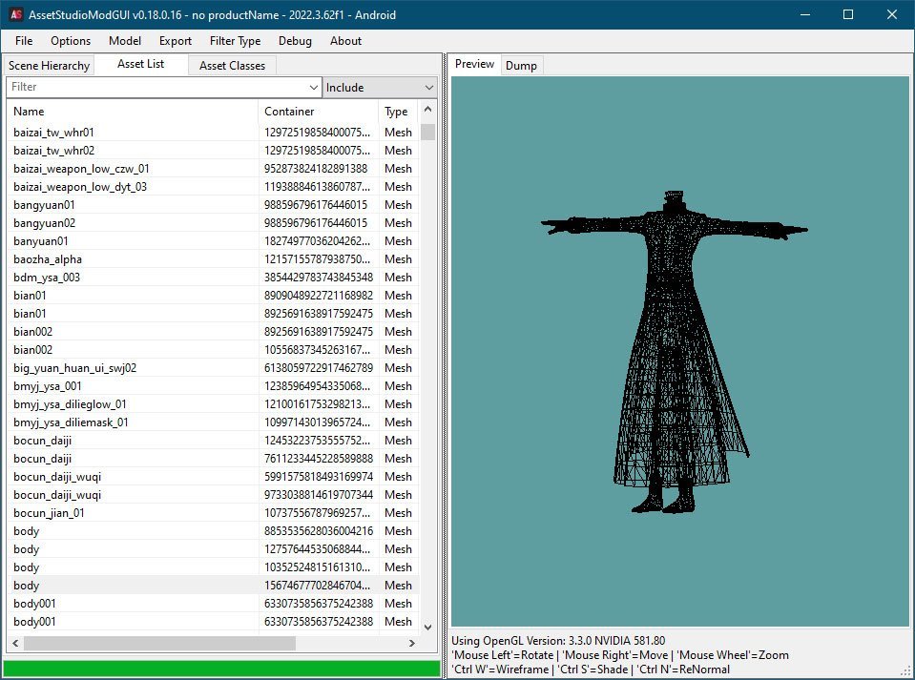Switch to the Asset Classes tab
This screenshot has height=680, width=915.
click(233, 66)
